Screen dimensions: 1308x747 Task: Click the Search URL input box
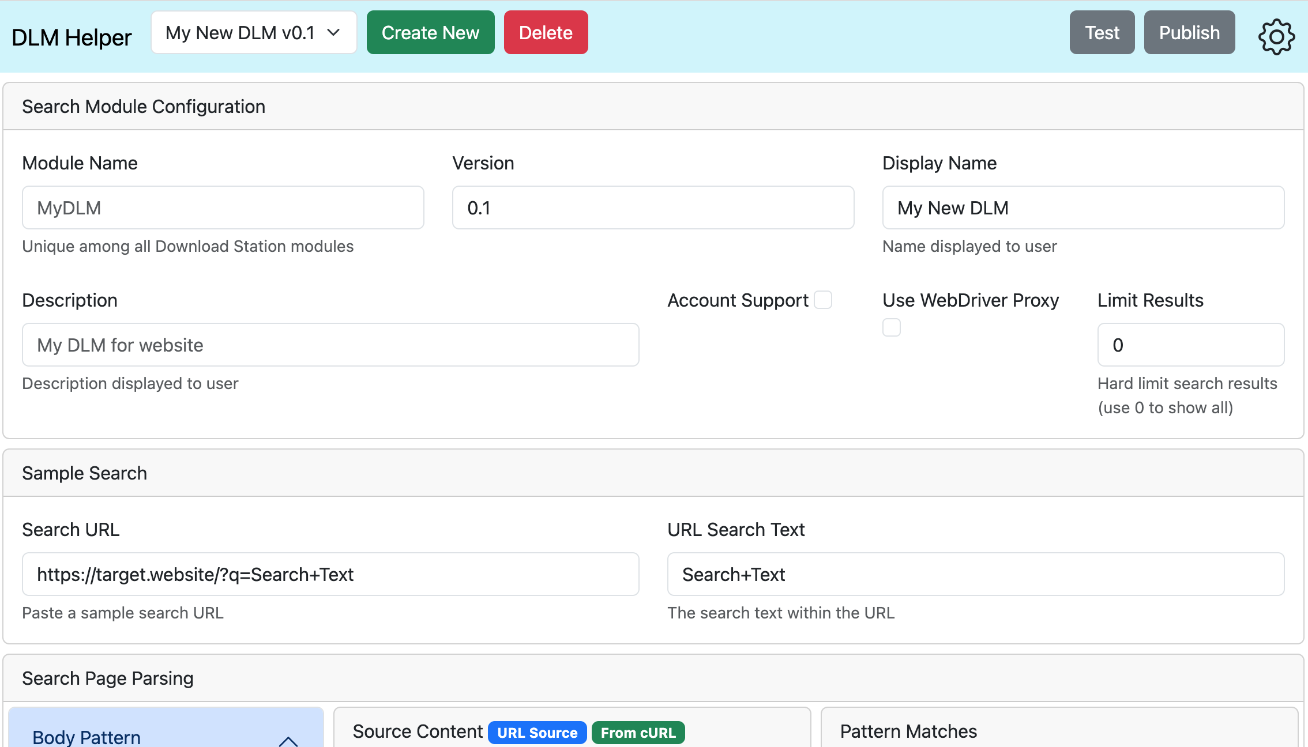(x=330, y=574)
